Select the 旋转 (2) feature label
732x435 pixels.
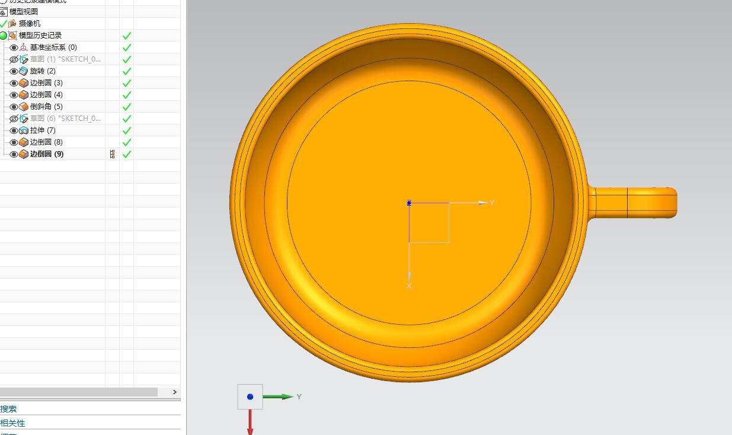point(43,71)
